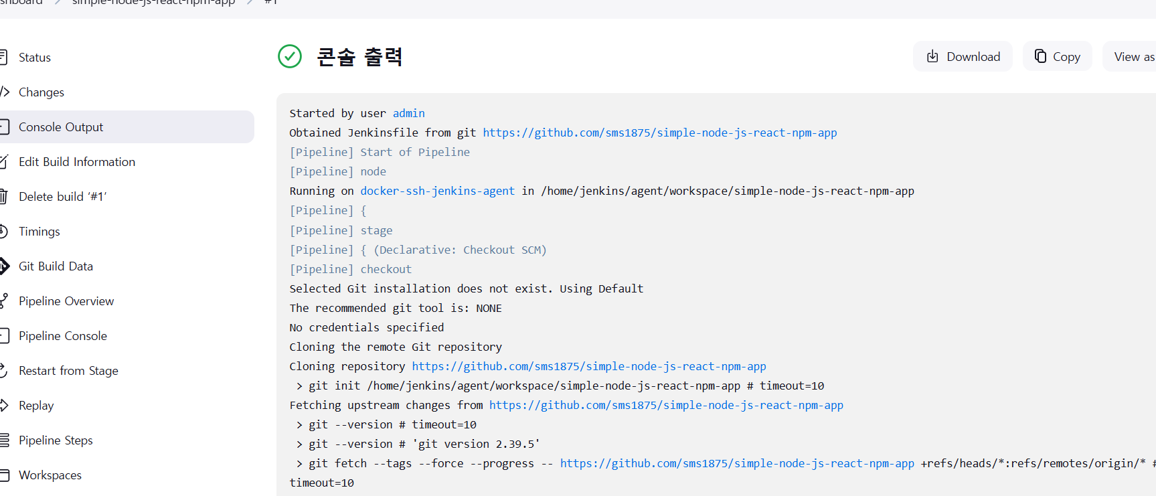Image resolution: width=1156 pixels, height=496 pixels.
Task: Open the docker-ssh-jenkins-agent link
Action: pyautogui.click(x=438, y=191)
